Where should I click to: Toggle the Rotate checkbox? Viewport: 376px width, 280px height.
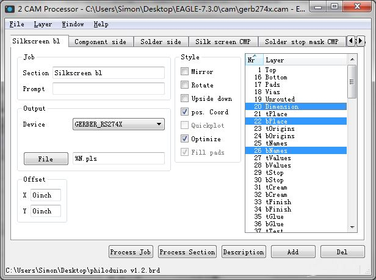[185, 85]
